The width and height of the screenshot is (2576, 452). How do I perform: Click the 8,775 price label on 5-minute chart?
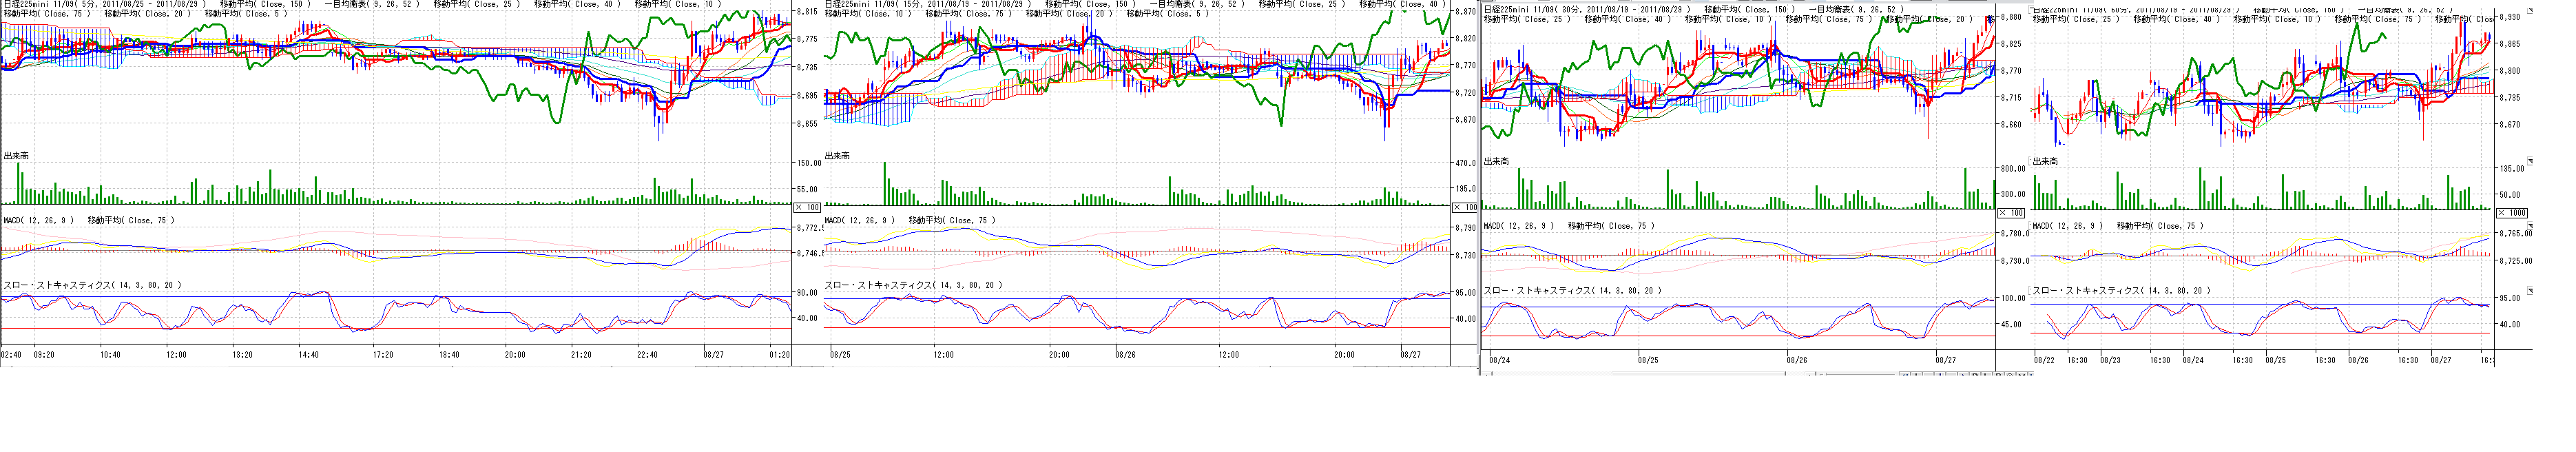tap(806, 39)
